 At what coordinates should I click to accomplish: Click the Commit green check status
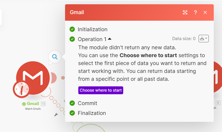coord(72,103)
